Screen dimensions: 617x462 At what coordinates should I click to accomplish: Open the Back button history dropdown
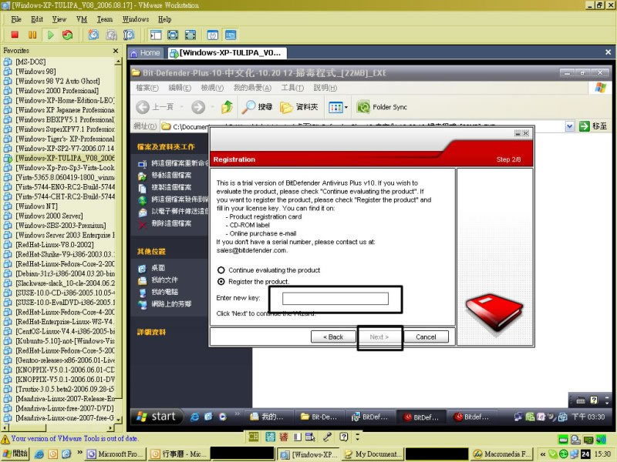182,106
